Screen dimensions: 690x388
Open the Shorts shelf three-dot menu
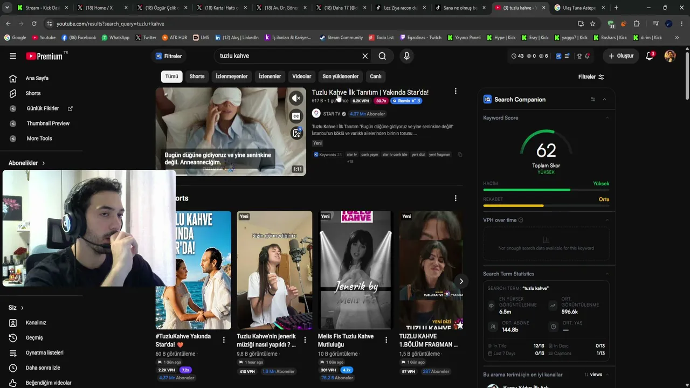(456, 198)
